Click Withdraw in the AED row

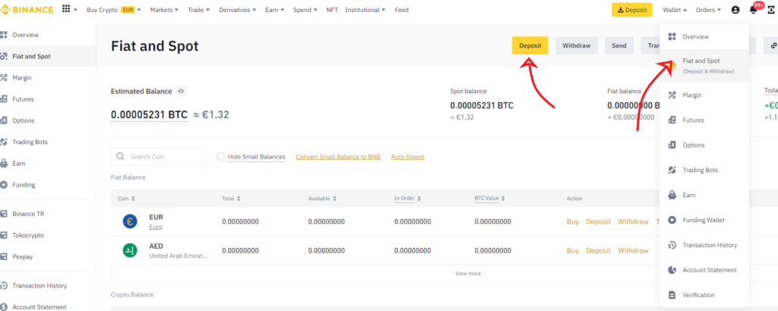(633, 250)
